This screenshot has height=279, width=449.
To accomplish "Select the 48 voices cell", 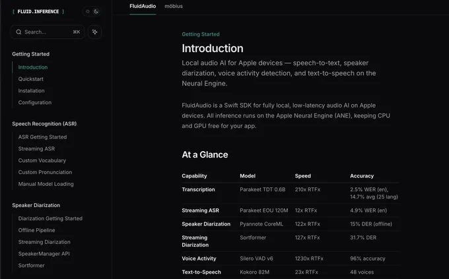I will (362, 272).
